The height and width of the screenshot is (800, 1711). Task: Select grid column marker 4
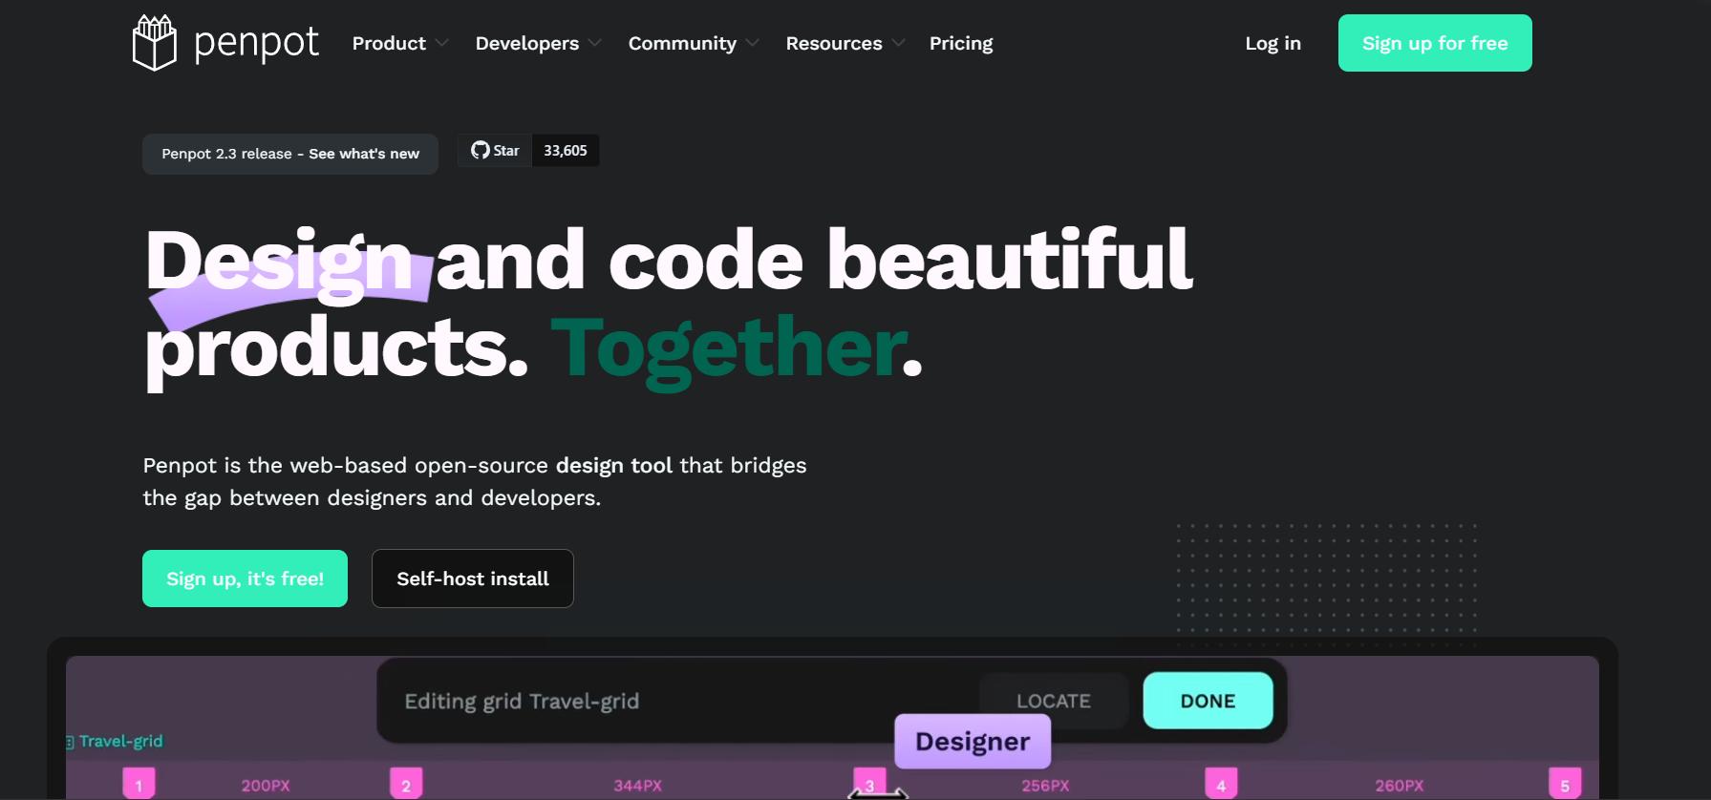[1221, 785]
